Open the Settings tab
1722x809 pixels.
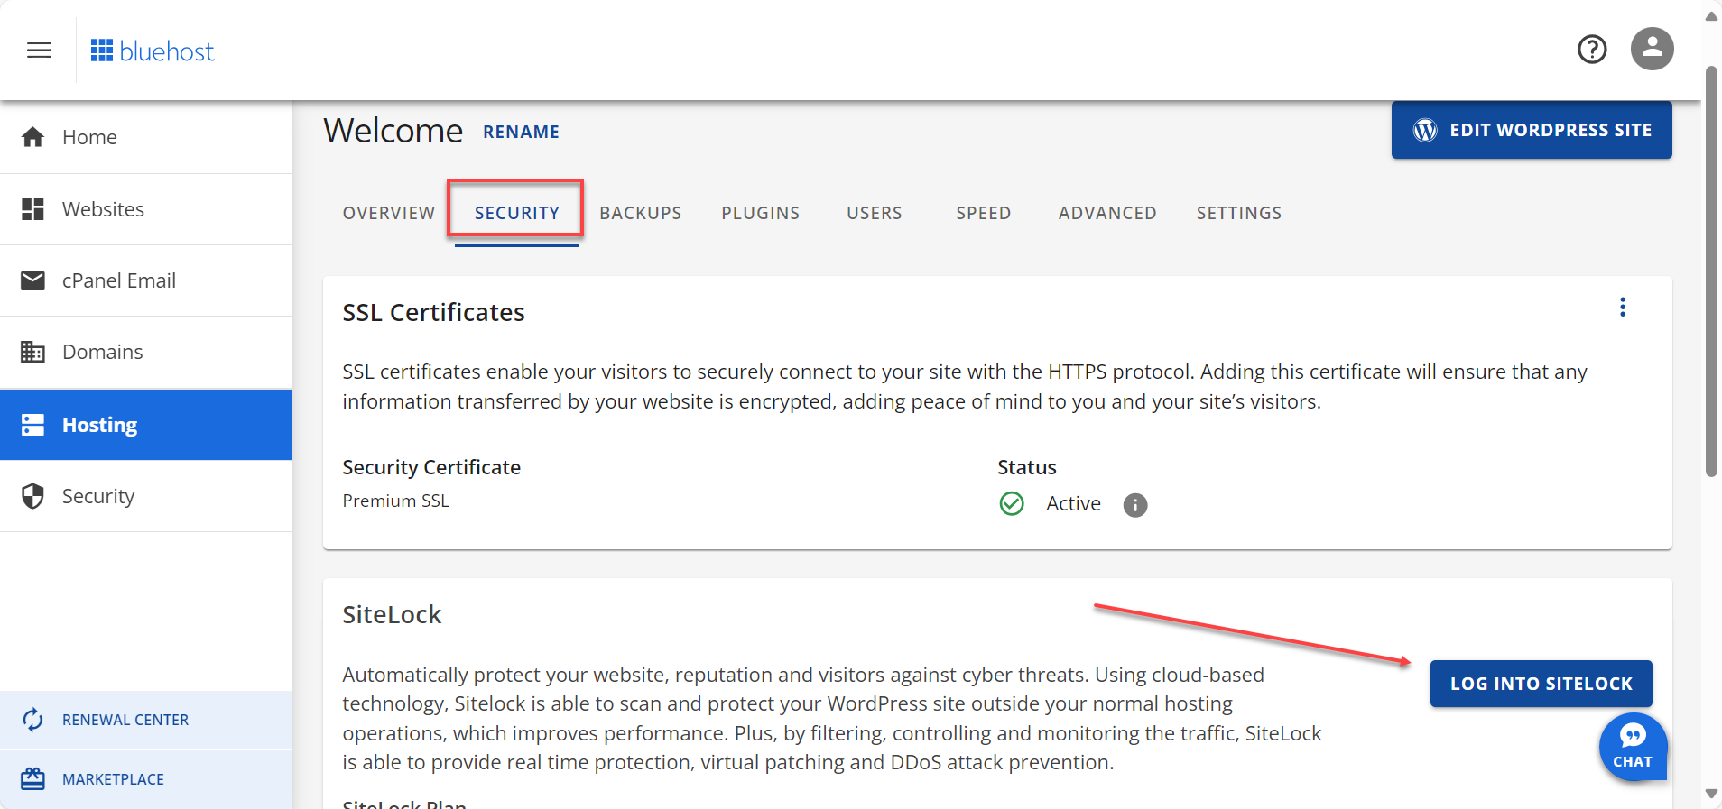pos(1239,213)
